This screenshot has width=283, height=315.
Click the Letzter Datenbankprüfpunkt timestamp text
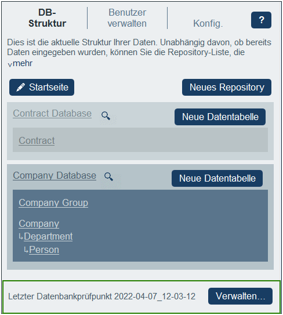(101, 296)
